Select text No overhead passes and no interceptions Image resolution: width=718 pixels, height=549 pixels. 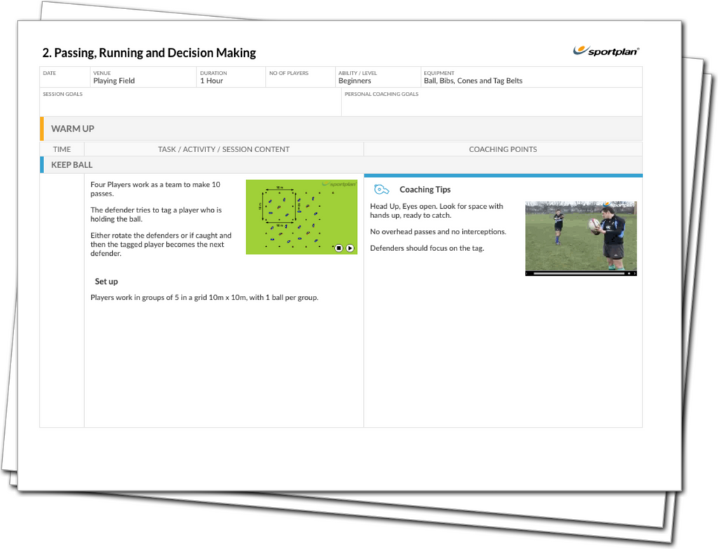coord(438,231)
